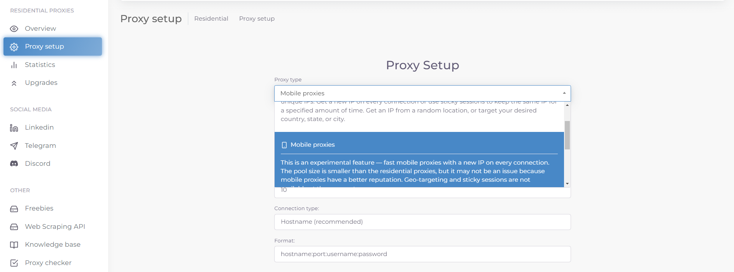Click the Upgrades double-chevron icon
Image resolution: width=734 pixels, height=272 pixels.
[x=14, y=83]
